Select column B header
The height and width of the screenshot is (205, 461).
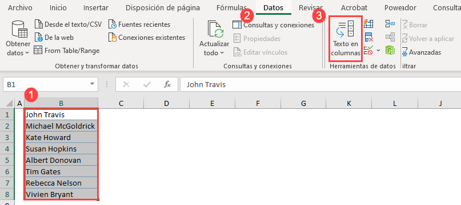(x=61, y=103)
